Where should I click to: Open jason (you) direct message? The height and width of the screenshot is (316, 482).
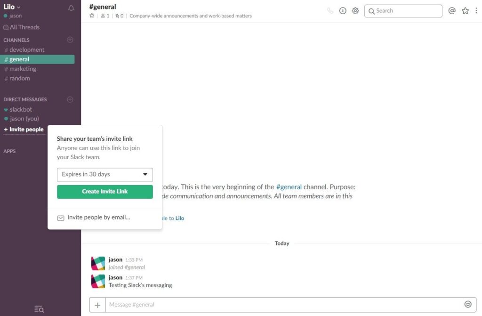(x=22, y=119)
